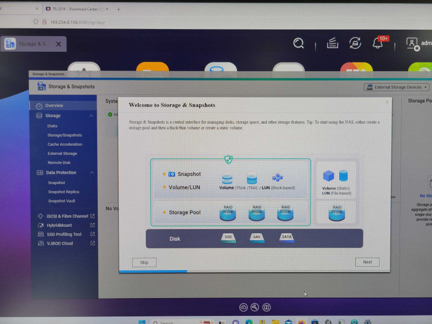Viewport: 432px width, 324px height.
Task: Open Snapshot Vault sidebar entry
Action: tap(62, 201)
